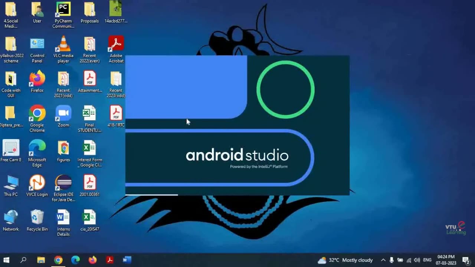The image size is (475, 267).
Task: Select the Google Chrome desktop shortcut
Action: [37, 119]
